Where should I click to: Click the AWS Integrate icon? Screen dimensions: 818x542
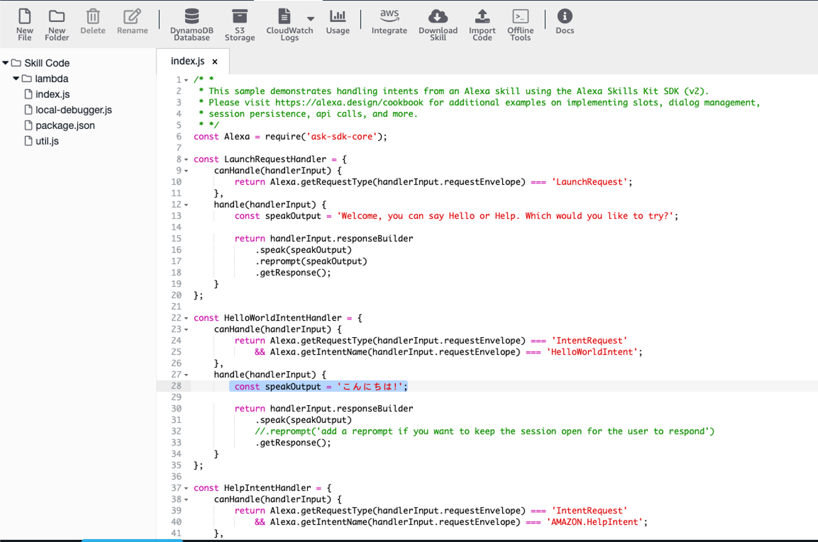[389, 16]
